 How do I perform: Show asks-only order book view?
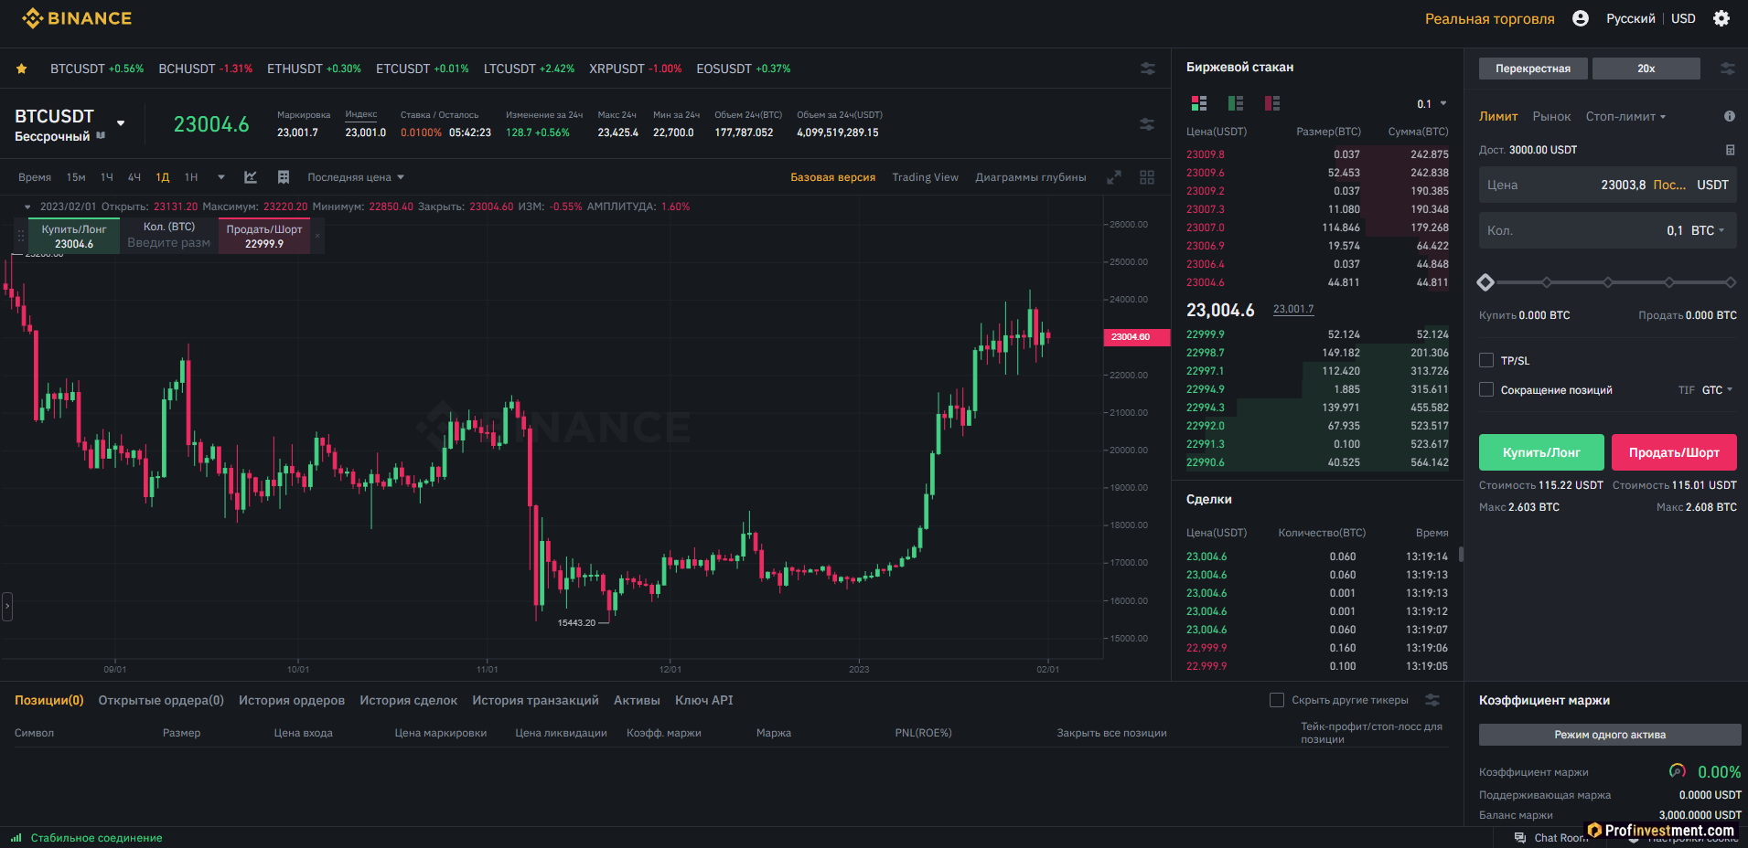point(1272,103)
